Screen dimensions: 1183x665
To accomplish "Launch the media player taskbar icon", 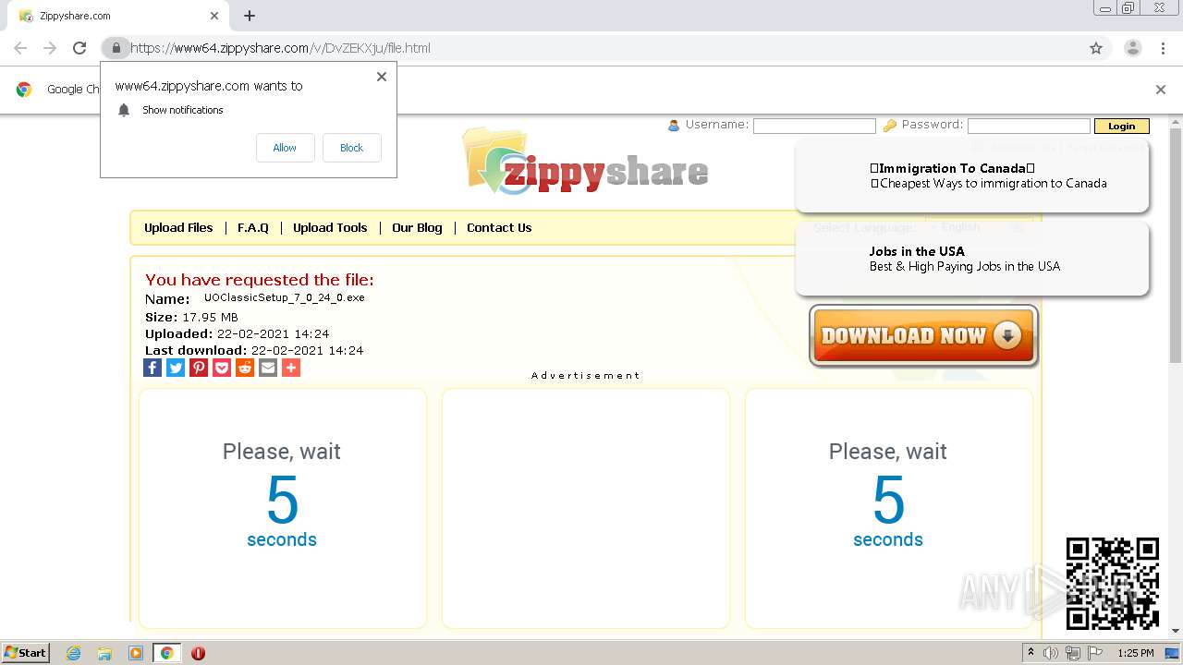I will 136,653.
